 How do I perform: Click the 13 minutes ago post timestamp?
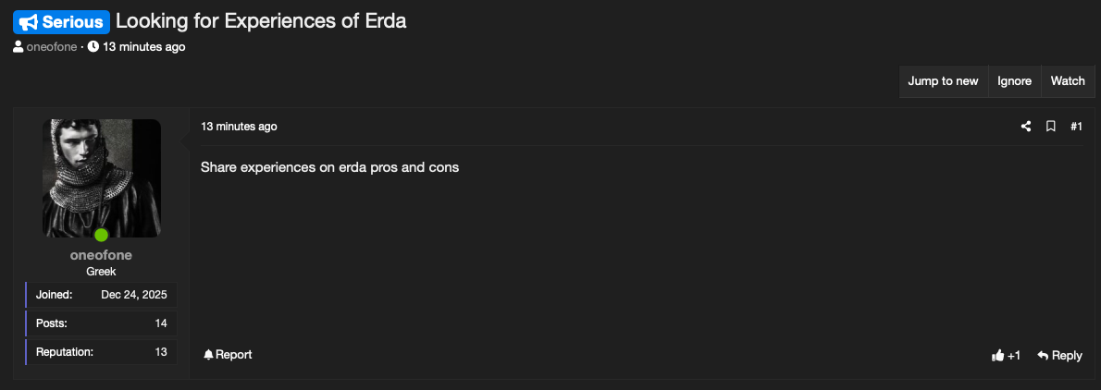239,127
